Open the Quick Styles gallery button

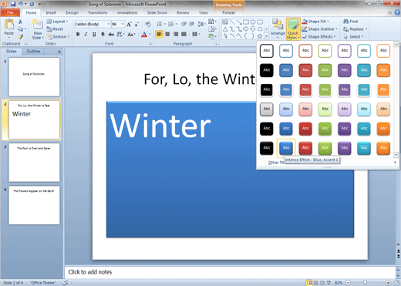coord(293,29)
